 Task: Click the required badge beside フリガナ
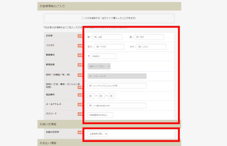click(80, 46)
